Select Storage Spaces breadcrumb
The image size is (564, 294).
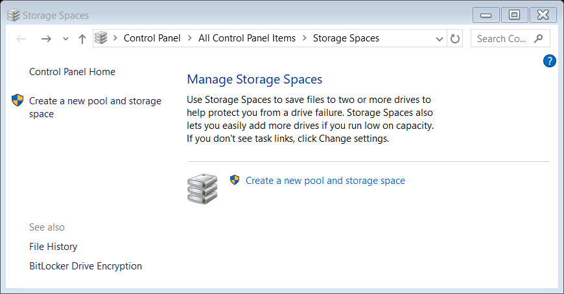346,38
